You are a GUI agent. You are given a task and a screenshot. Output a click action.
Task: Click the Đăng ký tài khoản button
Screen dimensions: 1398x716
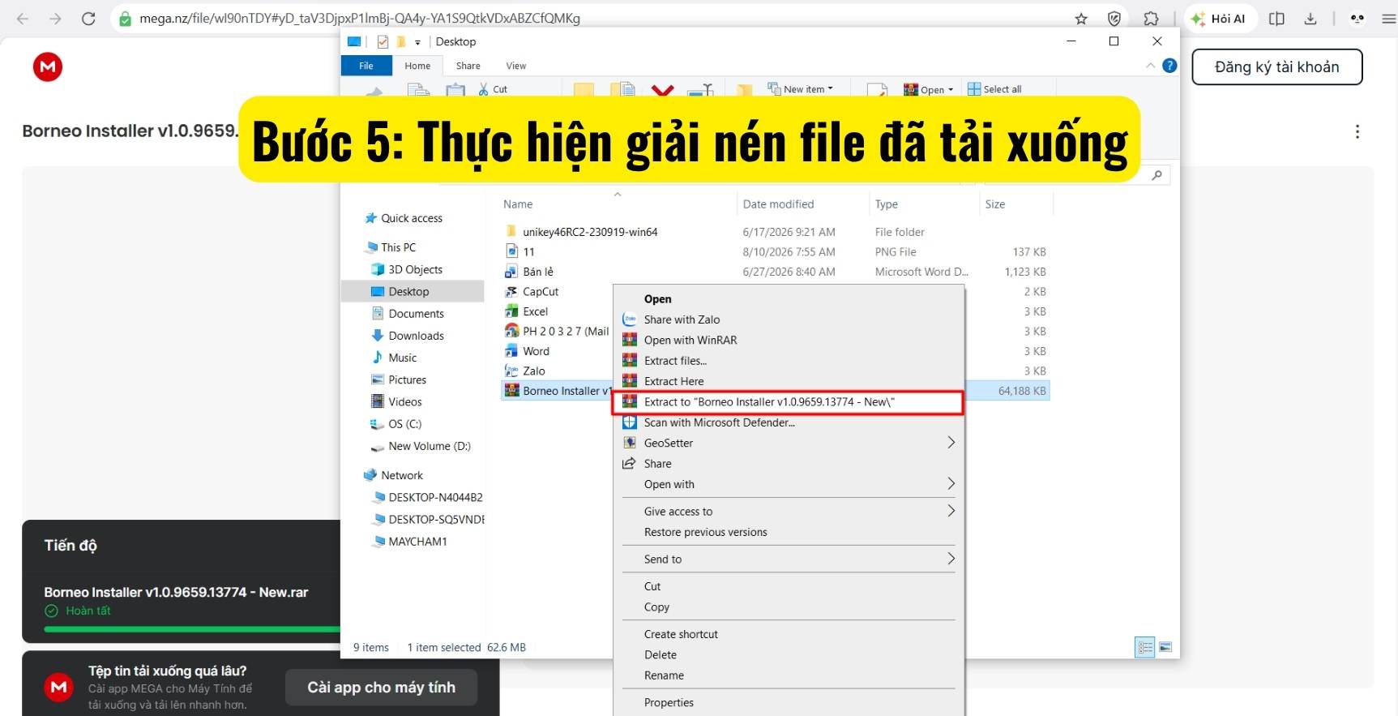[1276, 67]
